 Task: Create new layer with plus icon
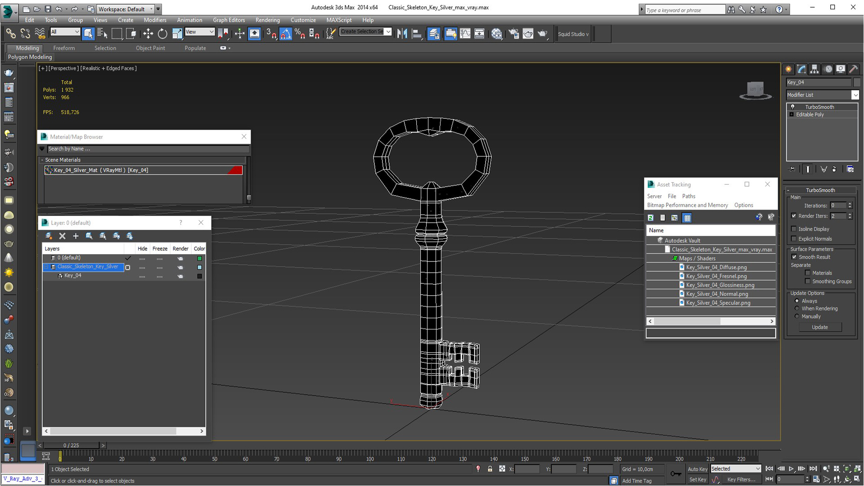(x=76, y=236)
